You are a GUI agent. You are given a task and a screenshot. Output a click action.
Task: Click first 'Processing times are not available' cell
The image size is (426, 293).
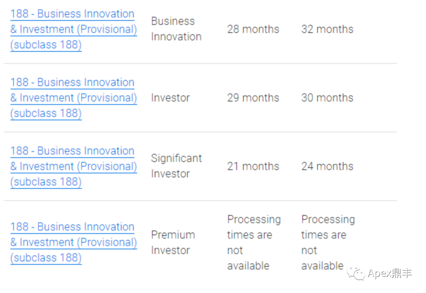coord(254,243)
